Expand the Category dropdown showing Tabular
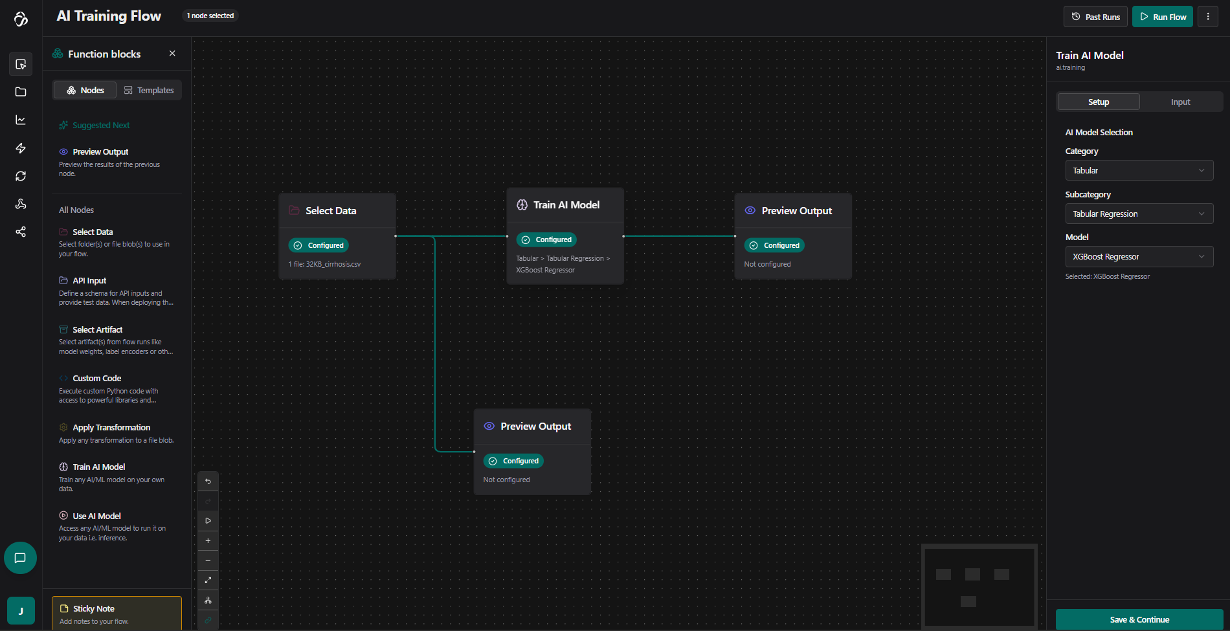This screenshot has height=631, width=1230. (1139, 171)
